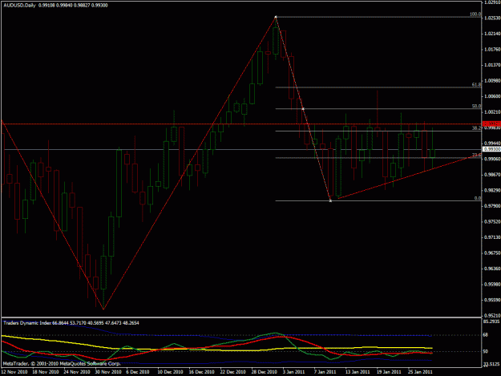The height and width of the screenshot is (376, 501).
Task: Click the 0.97520 price axis label
Action: tap(492, 222)
